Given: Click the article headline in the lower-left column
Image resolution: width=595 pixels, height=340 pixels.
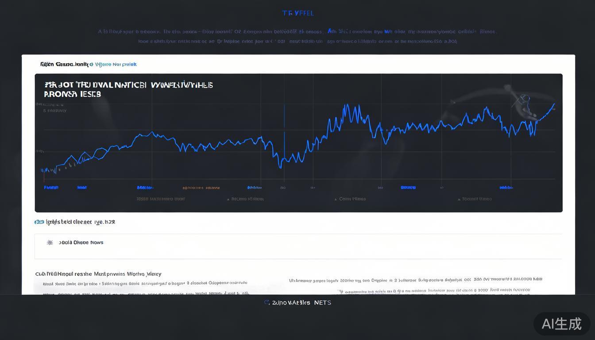Looking at the screenshot, I should (x=97, y=274).
